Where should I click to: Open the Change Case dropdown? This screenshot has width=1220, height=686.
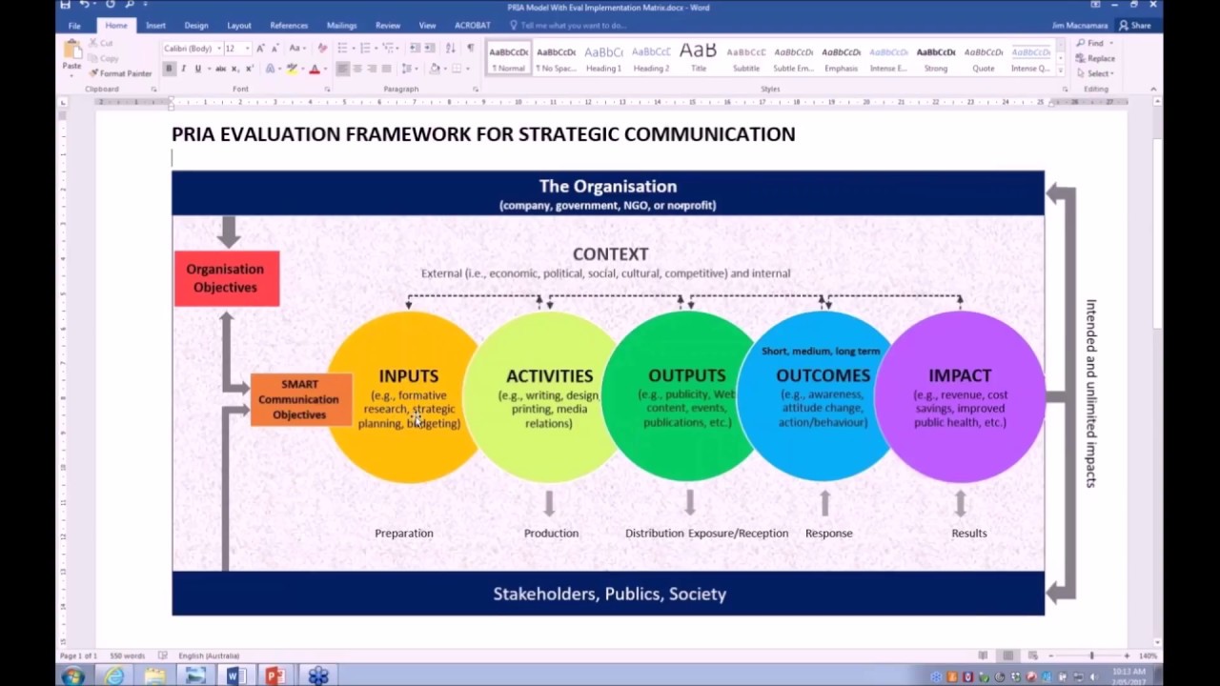pyautogui.click(x=297, y=48)
